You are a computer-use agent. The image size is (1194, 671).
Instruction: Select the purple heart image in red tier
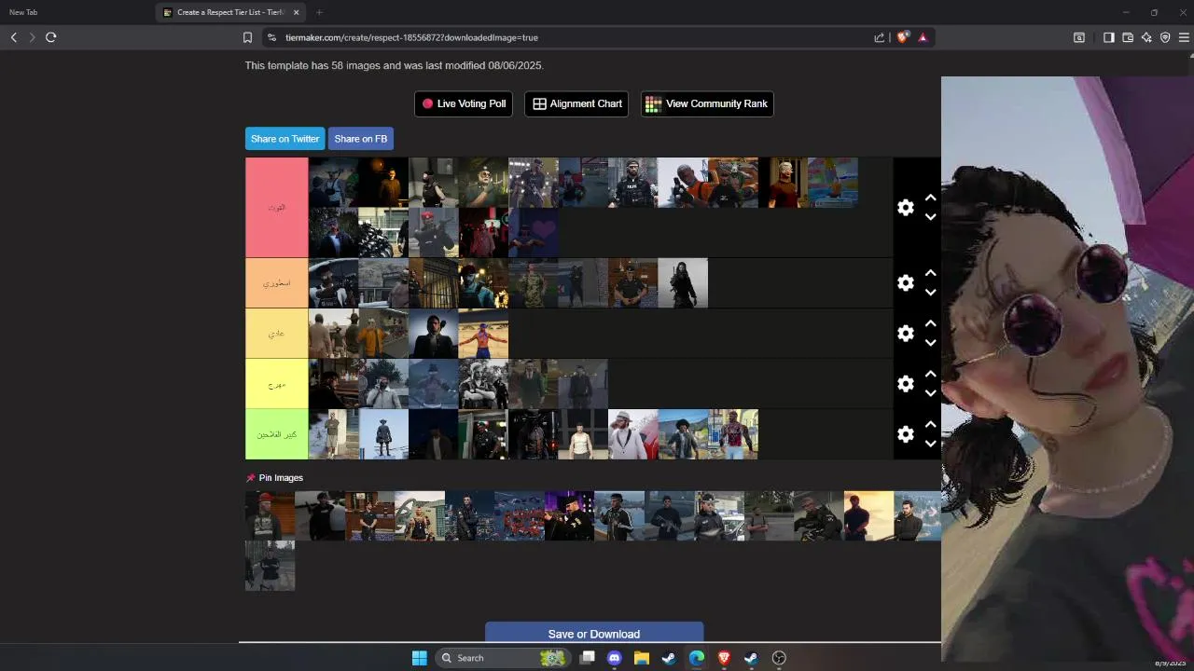pos(534,232)
